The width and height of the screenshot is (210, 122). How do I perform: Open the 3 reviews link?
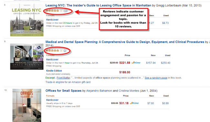tap(65, 51)
